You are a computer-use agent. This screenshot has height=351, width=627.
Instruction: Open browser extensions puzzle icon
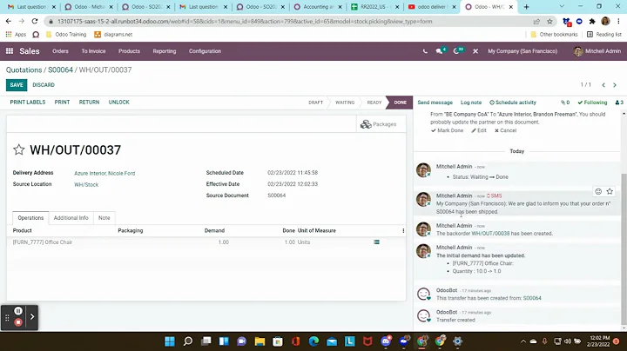pos(592,21)
